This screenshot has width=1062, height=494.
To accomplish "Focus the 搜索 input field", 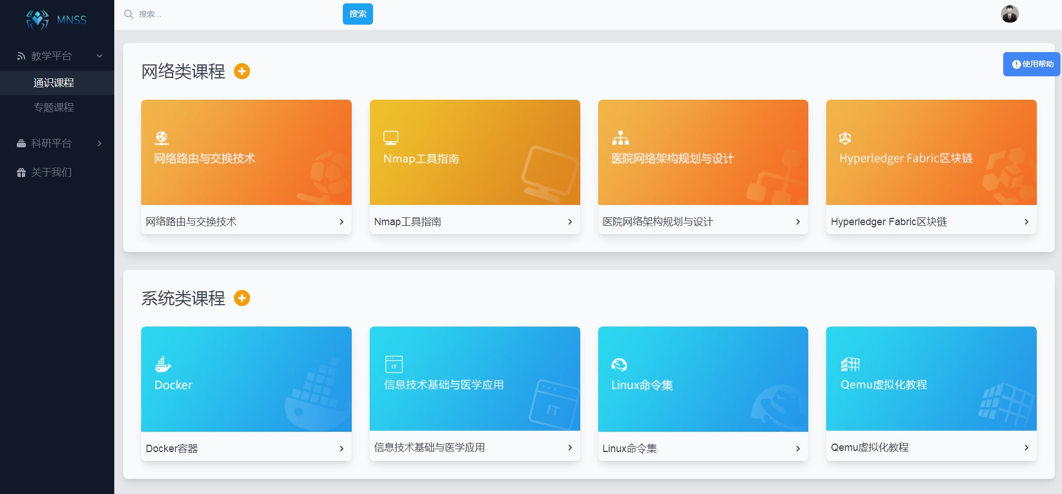I will pos(235,14).
